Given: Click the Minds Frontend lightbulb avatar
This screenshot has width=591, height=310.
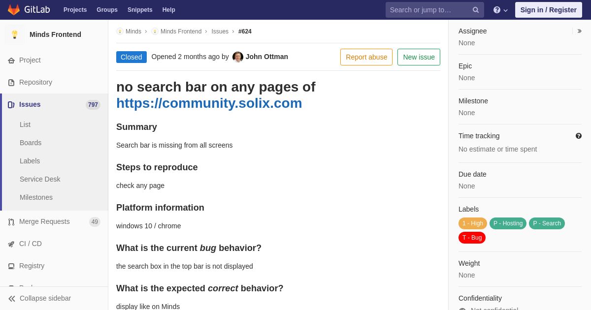Looking at the screenshot, I should [x=15, y=34].
